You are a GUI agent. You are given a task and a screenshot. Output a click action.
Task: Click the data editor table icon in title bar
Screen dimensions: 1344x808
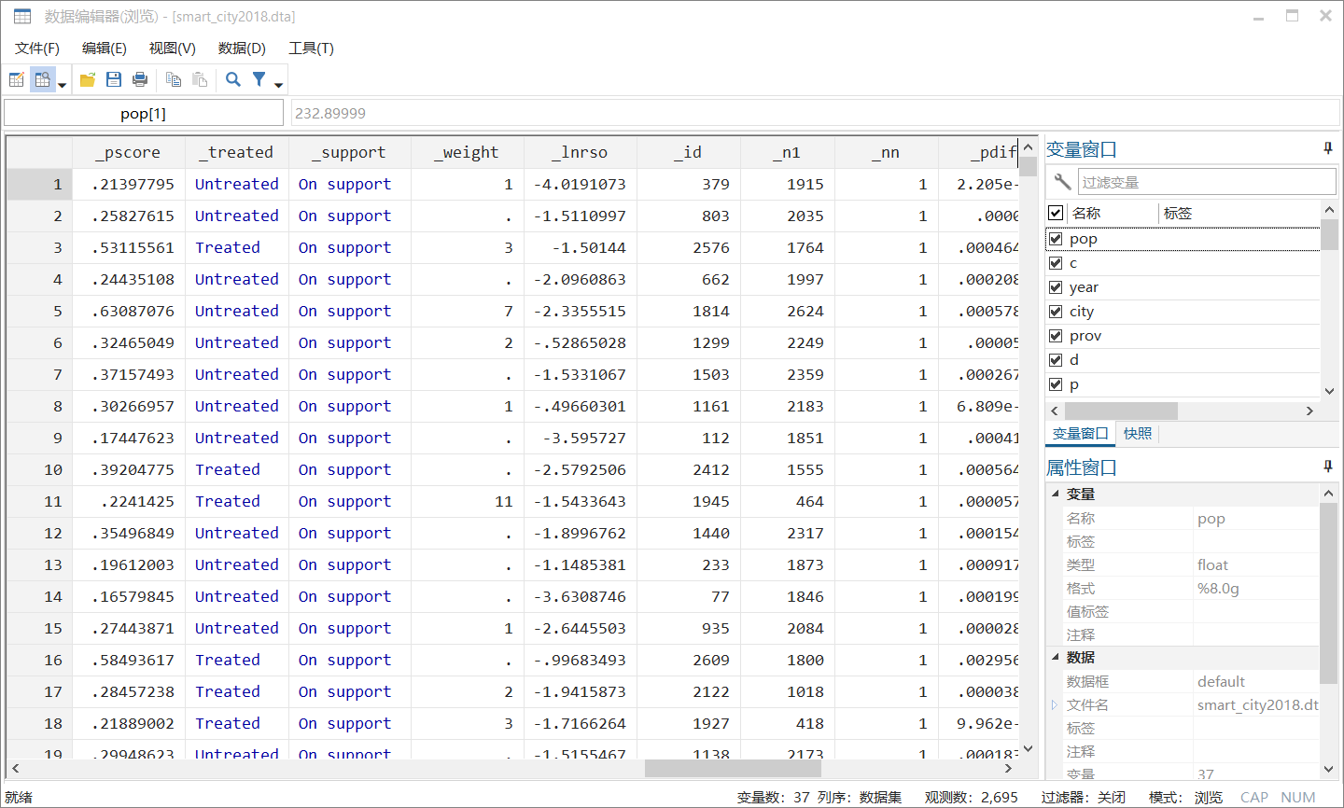[x=22, y=17]
